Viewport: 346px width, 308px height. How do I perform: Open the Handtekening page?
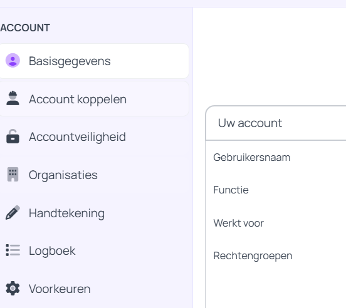tap(94, 213)
